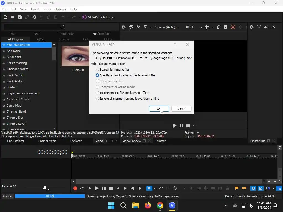Click preview on external monitor icon
Image resolution: width=283 pixels, height=212 pixels.
click(131, 27)
